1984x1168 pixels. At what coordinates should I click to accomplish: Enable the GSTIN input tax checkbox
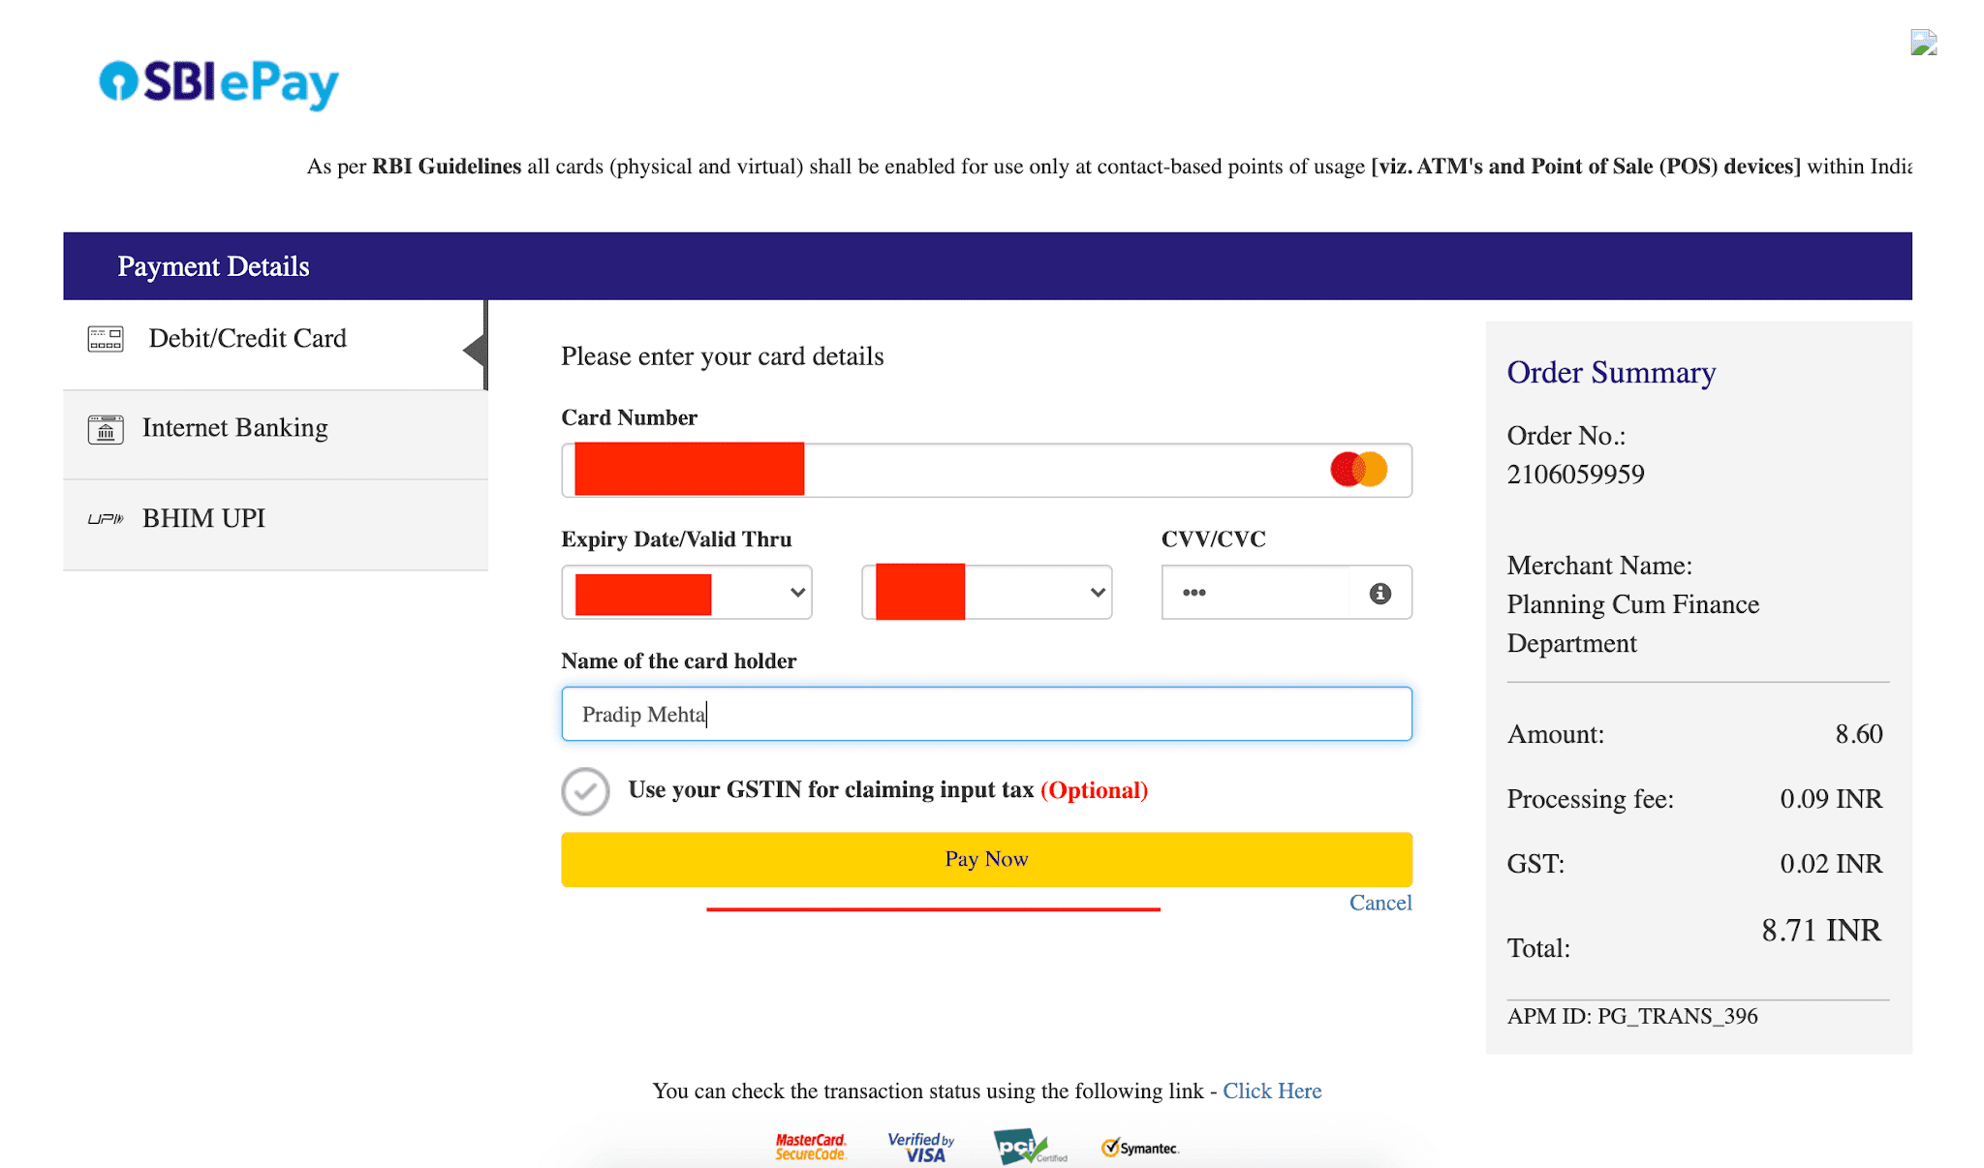point(585,791)
